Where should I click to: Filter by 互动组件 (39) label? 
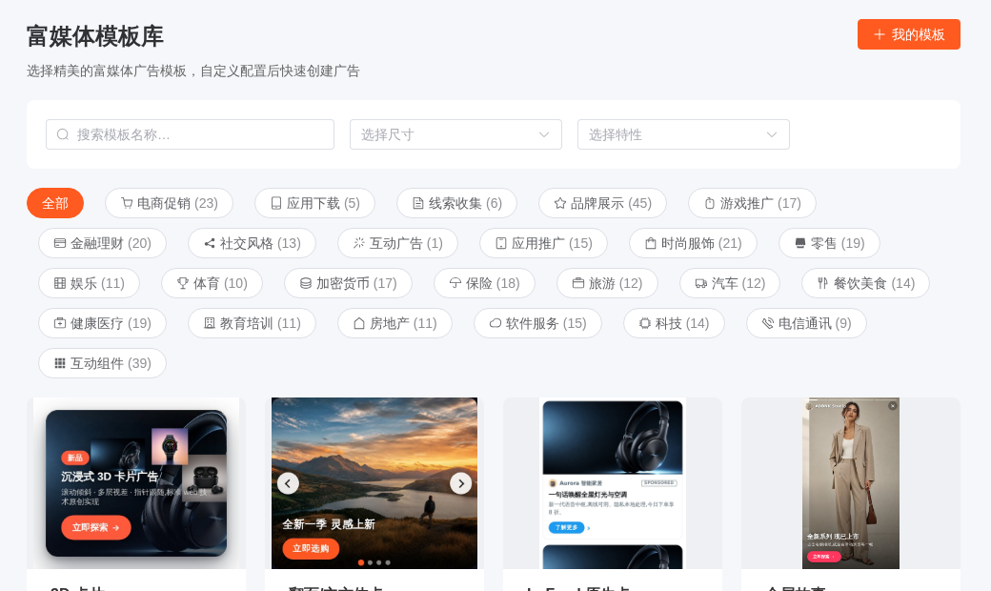111,363
